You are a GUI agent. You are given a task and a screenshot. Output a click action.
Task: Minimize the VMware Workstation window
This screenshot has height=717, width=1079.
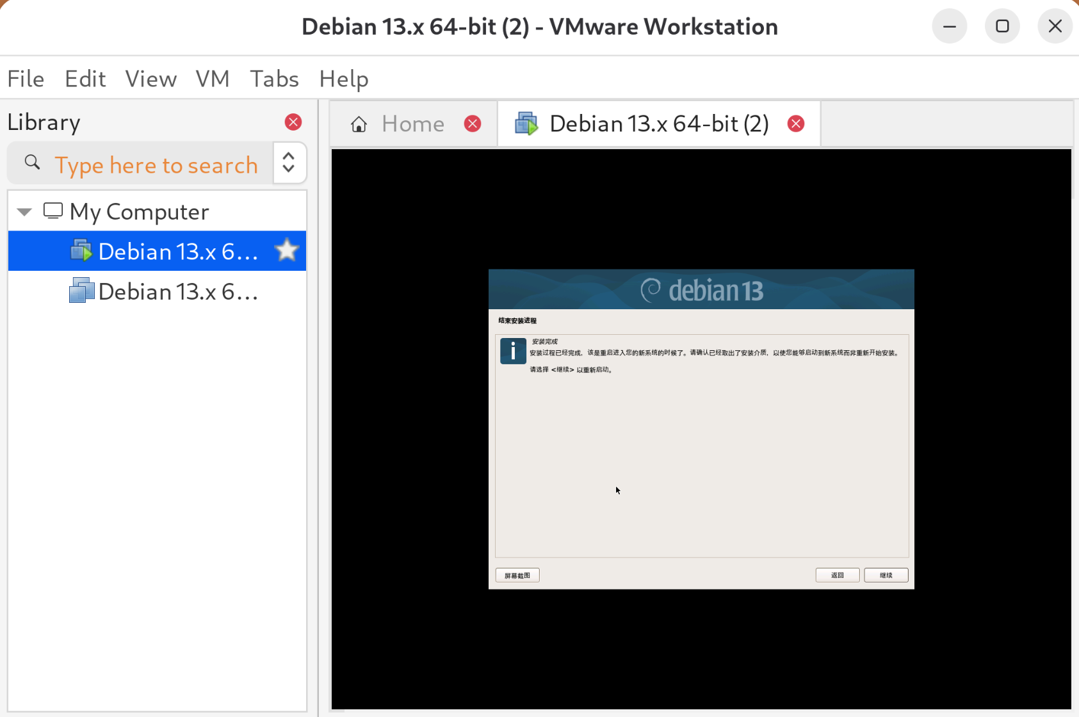point(950,26)
